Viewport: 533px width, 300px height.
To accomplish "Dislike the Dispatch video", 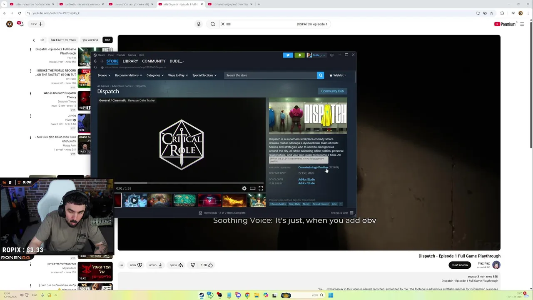I will (193, 265).
